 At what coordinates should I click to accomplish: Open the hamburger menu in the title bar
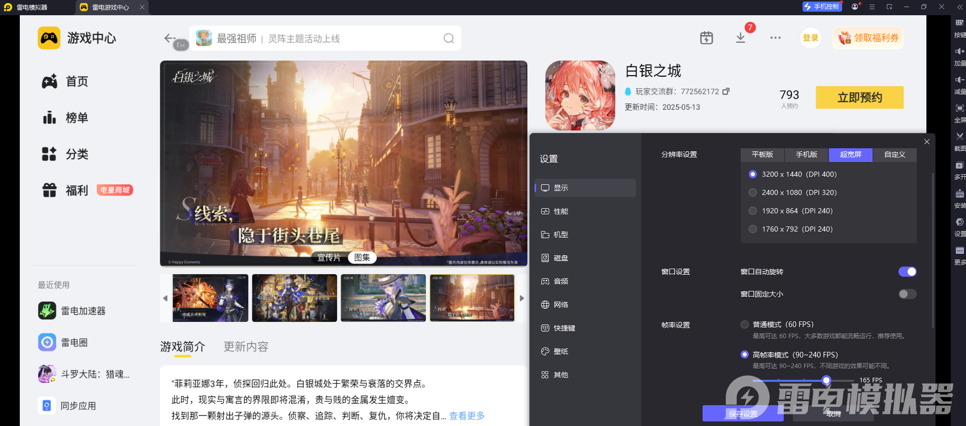872,7
